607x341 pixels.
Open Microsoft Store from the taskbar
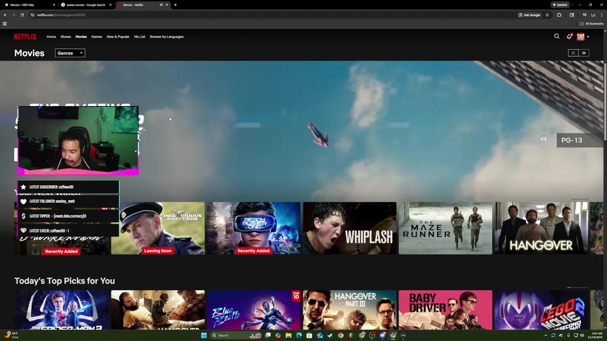coord(309,335)
